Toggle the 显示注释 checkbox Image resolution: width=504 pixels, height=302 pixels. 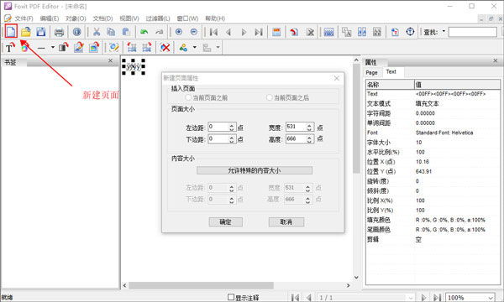231,297
